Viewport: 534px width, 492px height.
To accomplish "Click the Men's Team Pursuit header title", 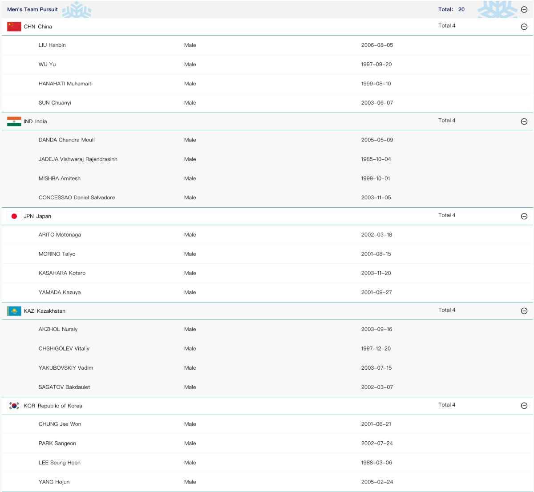I will tap(32, 9).
